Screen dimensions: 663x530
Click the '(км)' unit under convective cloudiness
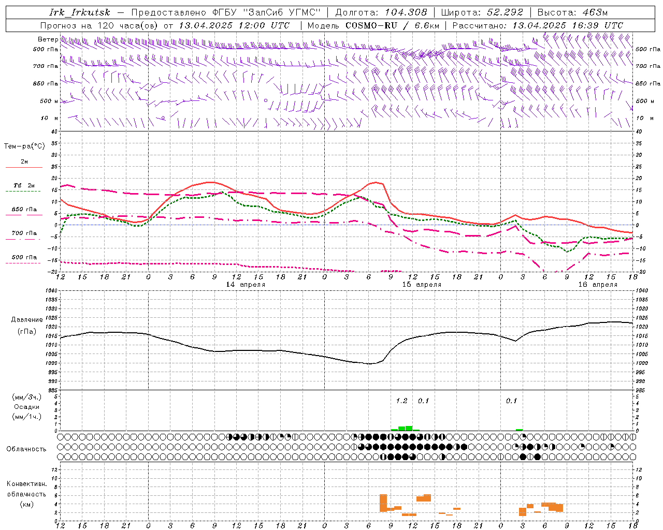click(x=27, y=504)
